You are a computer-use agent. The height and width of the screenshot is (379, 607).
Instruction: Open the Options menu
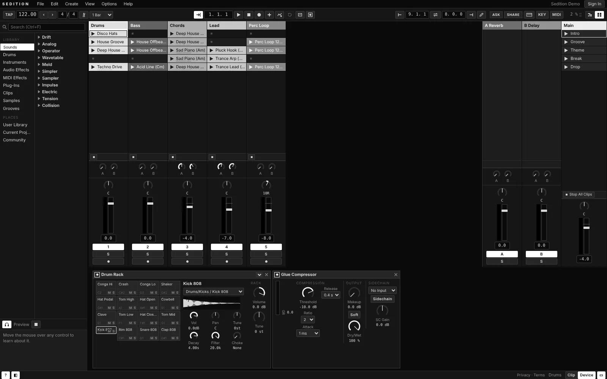coord(109,4)
